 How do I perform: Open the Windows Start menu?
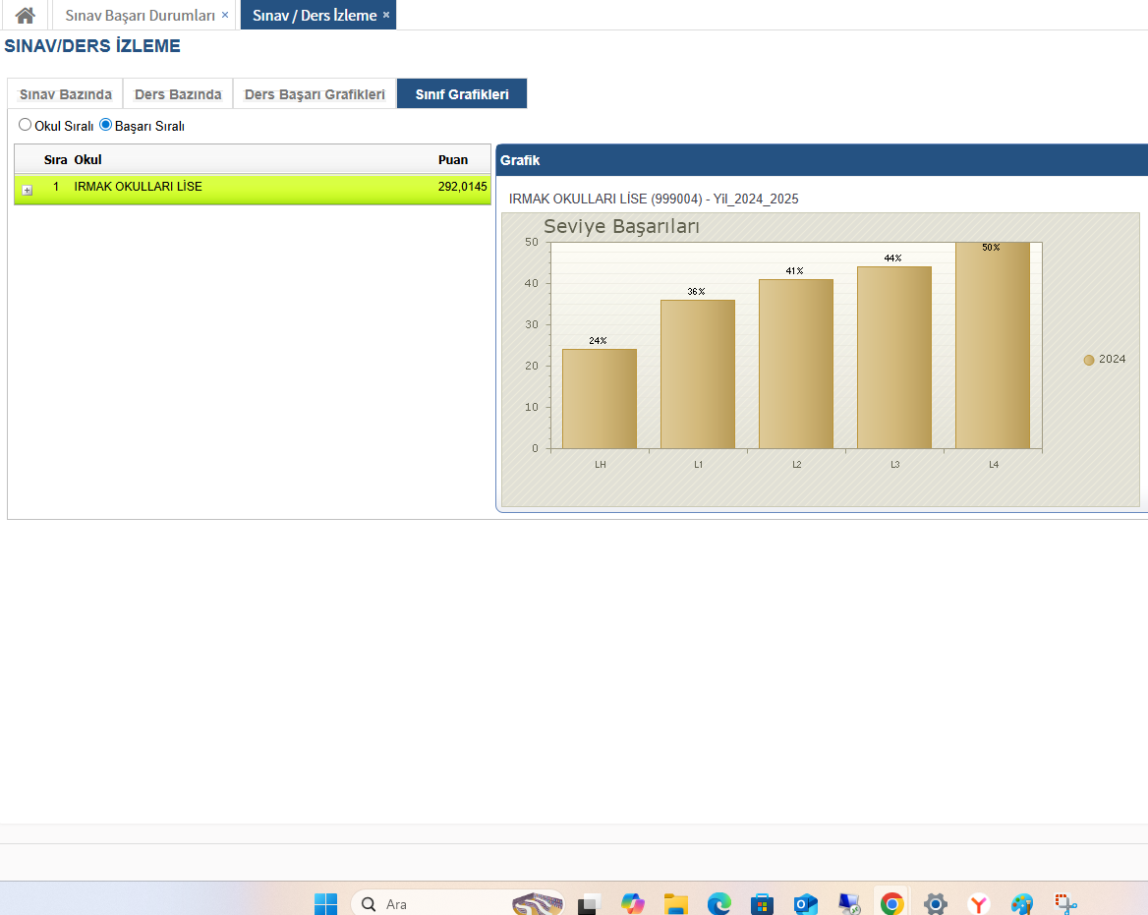point(325,904)
